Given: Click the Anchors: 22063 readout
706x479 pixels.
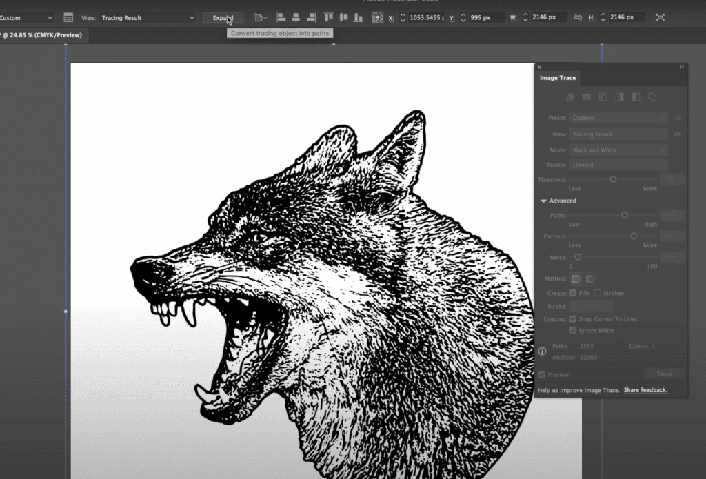Looking at the screenshot, I should (574, 358).
